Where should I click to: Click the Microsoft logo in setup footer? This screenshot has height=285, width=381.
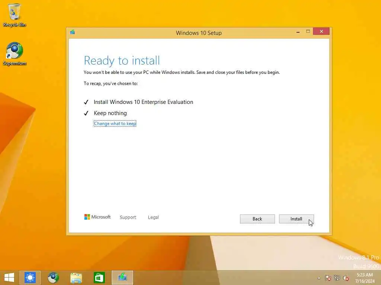coord(97,217)
